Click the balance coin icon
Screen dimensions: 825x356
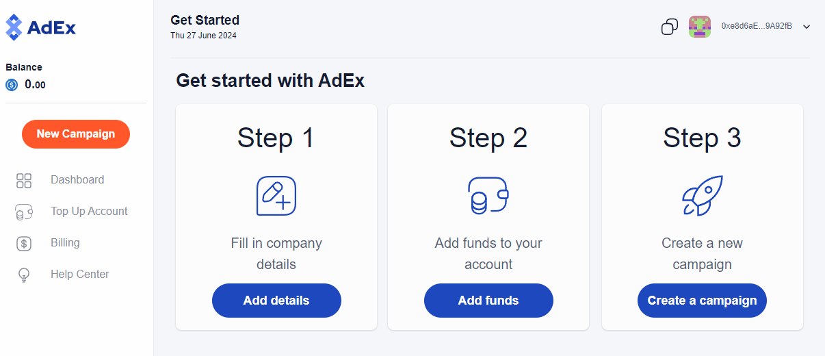pyautogui.click(x=12, y=85)
